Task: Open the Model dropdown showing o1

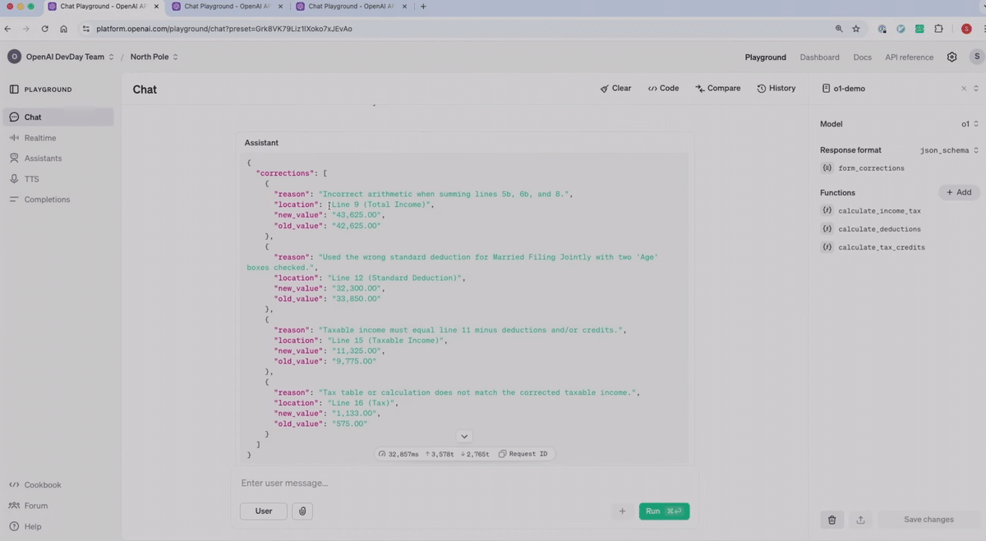Action: (970, 124)
